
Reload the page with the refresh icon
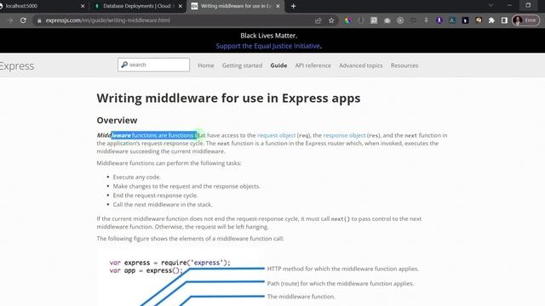point(23,20)
